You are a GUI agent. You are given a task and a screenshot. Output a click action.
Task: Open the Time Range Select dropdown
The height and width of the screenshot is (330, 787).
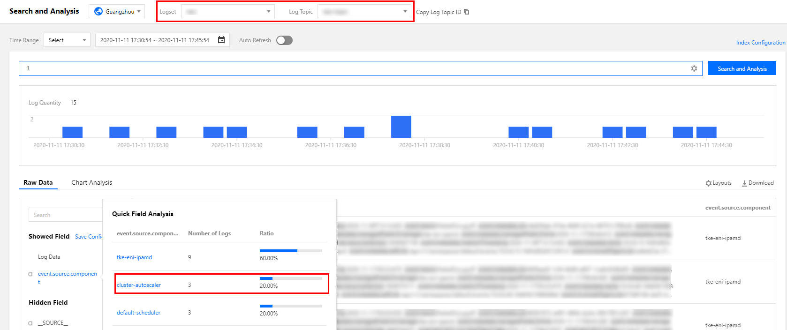coord(67,40)
